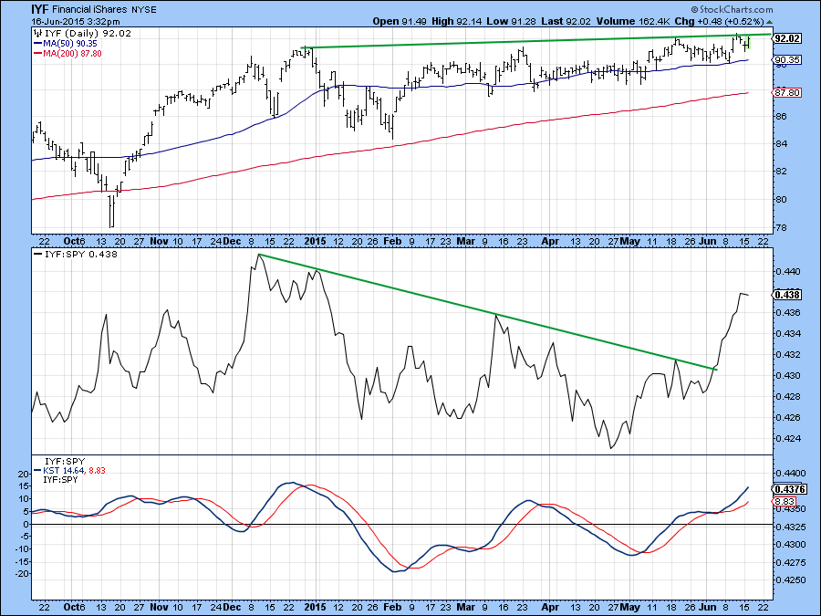Click the 'Chg +0.48 (+0.52%)' value
Image resolution: width=821 pixels, height=616 pixels.
719,22
